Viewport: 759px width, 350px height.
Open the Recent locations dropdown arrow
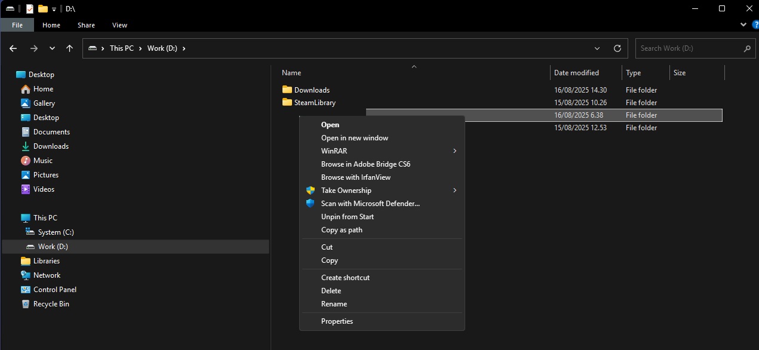[52, 48]
